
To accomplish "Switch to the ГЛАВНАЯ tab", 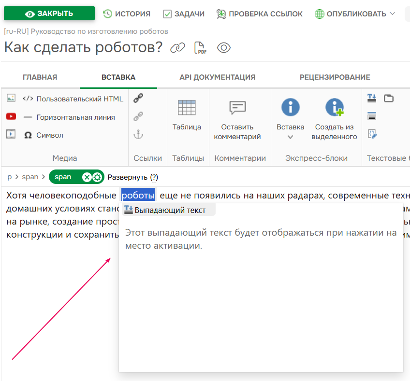I will click(x=39, y=77).
